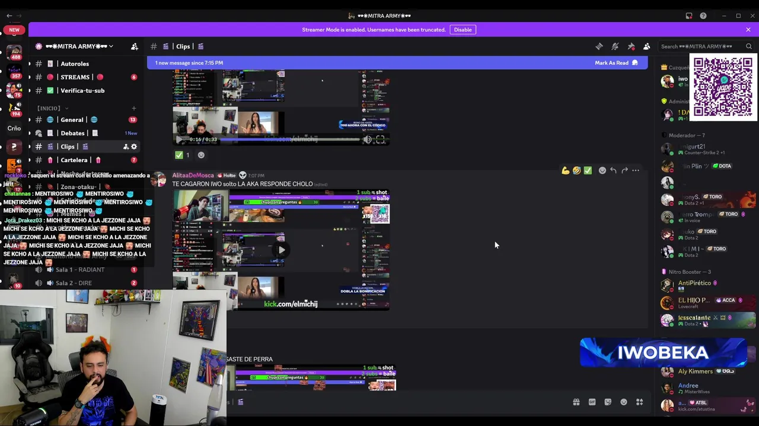Open pinned messages icon
759x426 pixels.
tap(631, 46)
